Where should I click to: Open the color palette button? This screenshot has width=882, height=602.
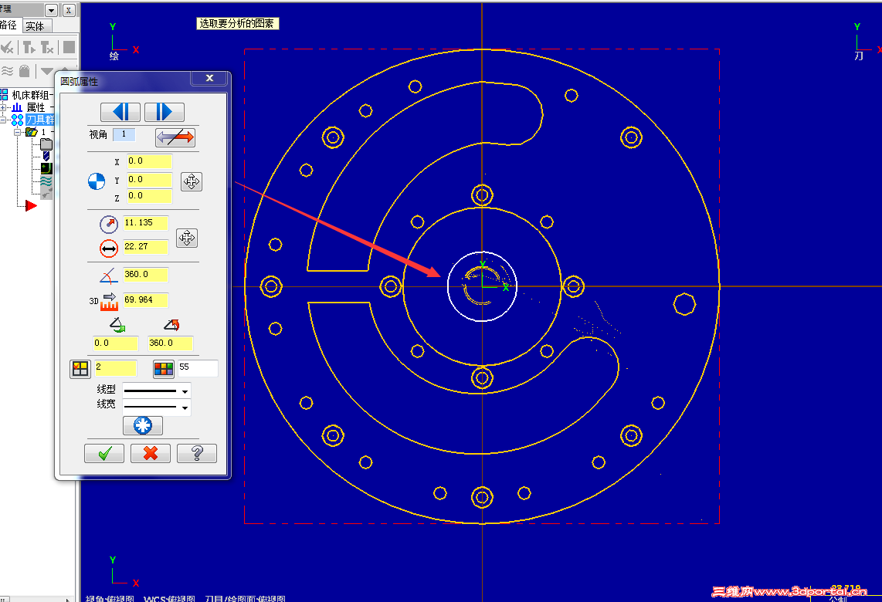(164, 369)
